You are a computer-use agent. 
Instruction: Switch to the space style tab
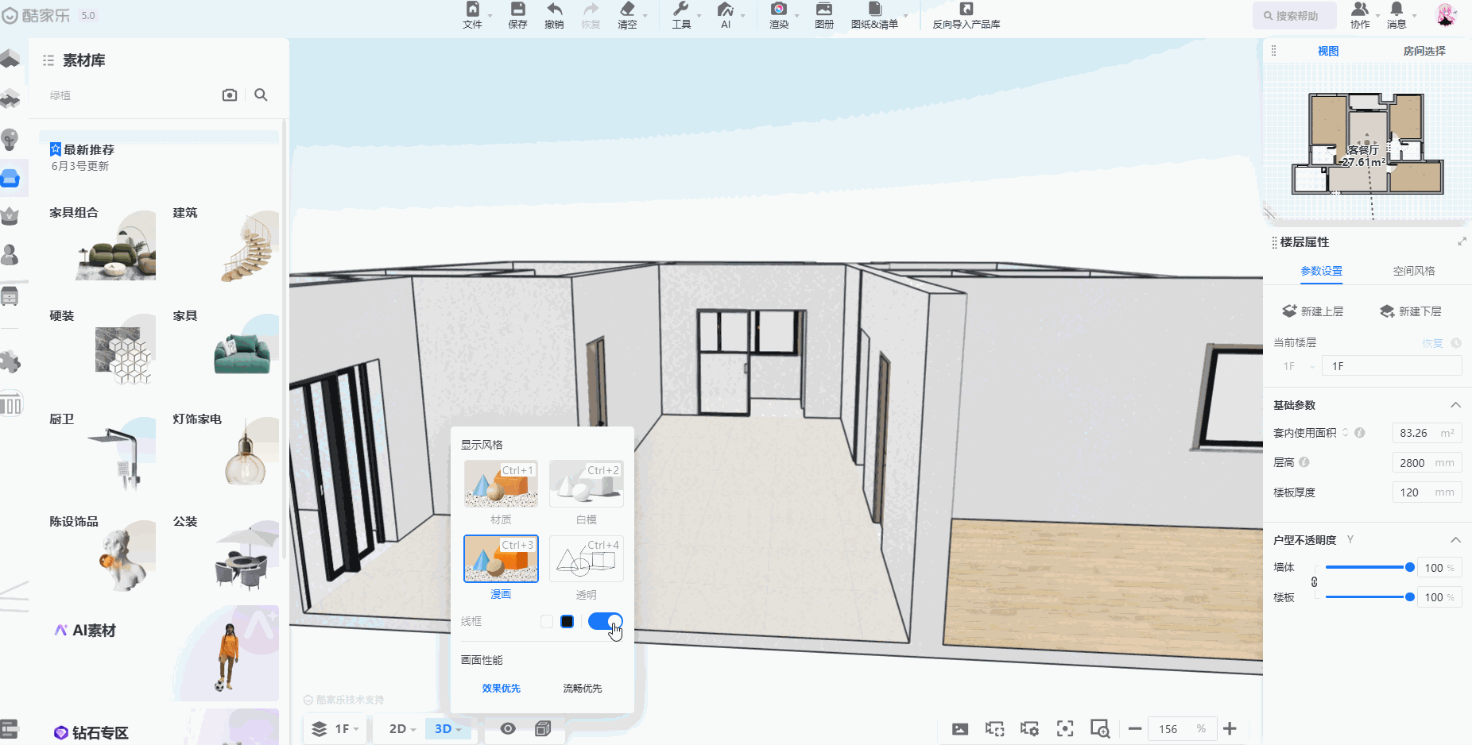1413,271
